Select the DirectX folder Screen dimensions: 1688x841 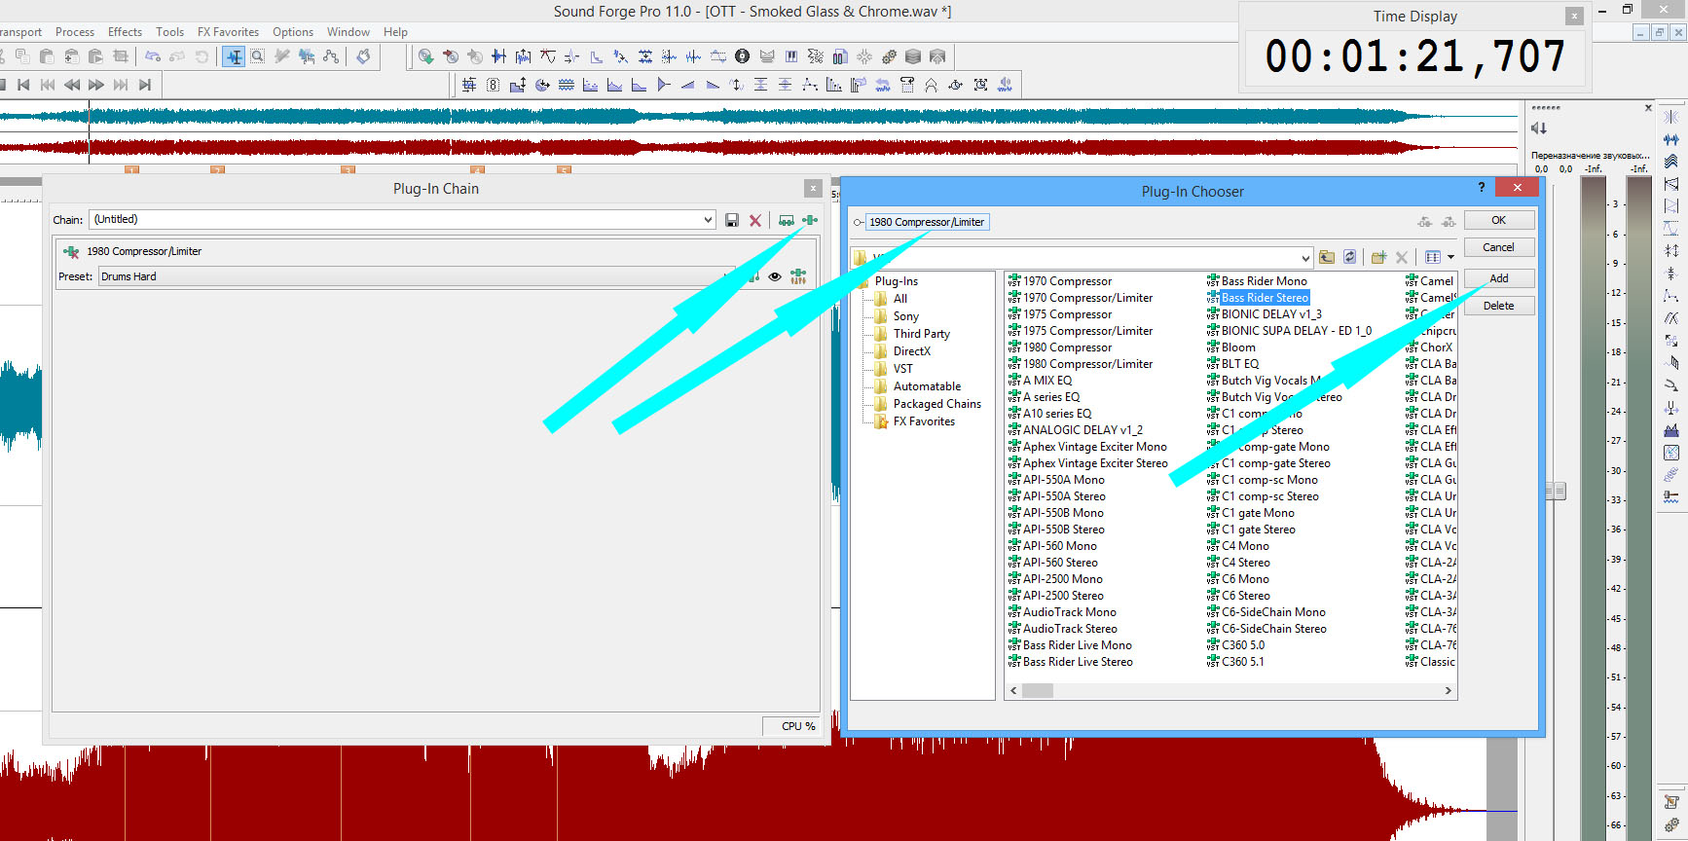click(x=912, y=351)
